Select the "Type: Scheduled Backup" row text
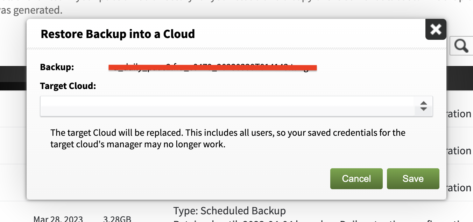The width and height of the screenshot is (473, 222). point(230,211)
